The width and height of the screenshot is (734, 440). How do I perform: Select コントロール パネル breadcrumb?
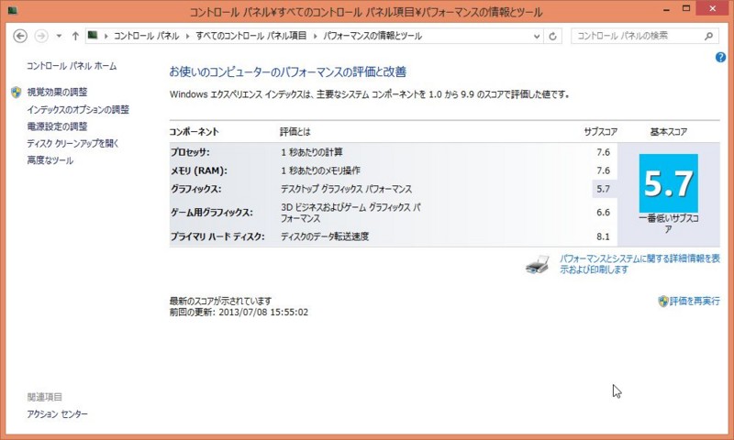point(147,36)
